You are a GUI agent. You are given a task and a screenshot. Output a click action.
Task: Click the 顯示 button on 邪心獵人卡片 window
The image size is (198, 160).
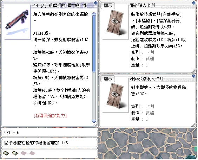[108, 6]
